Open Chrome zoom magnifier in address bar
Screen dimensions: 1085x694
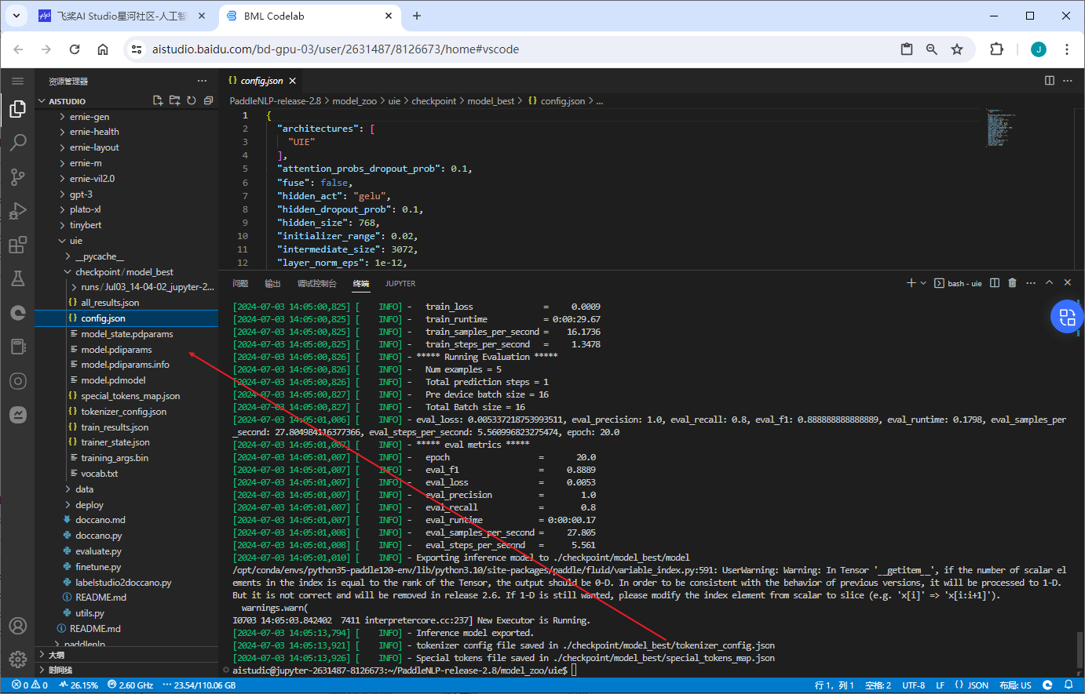(932, 49)
